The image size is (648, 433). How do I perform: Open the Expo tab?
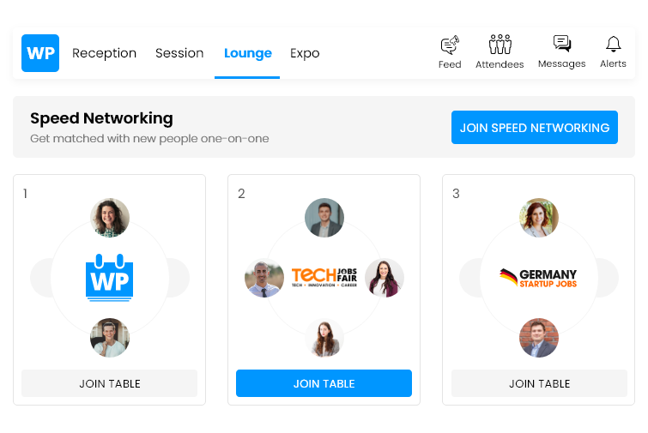coord(305,53)
